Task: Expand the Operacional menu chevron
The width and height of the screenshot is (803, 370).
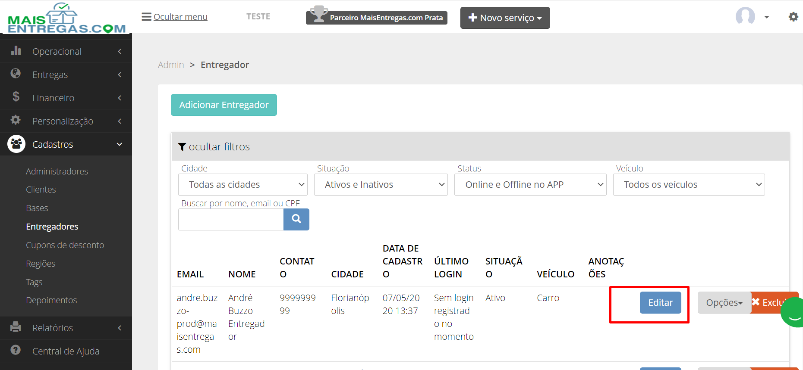Action: (x=120, y=51)
